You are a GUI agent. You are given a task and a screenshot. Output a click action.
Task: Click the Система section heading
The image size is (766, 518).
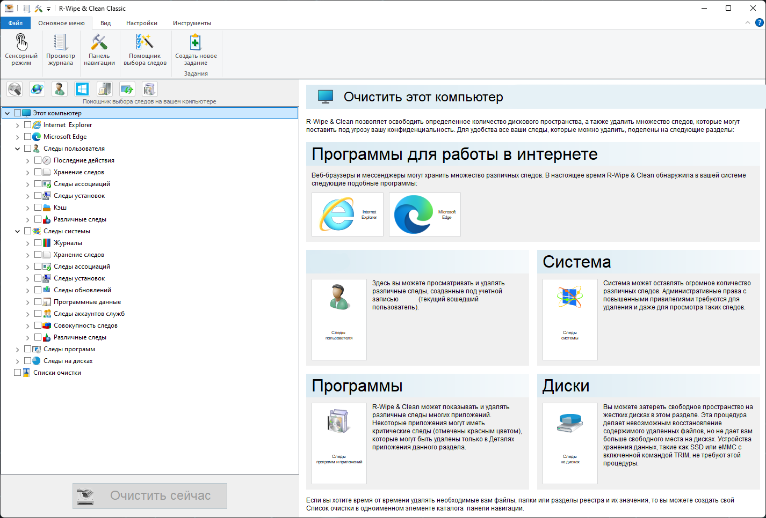pyautogui.click(x=577, y=262)
